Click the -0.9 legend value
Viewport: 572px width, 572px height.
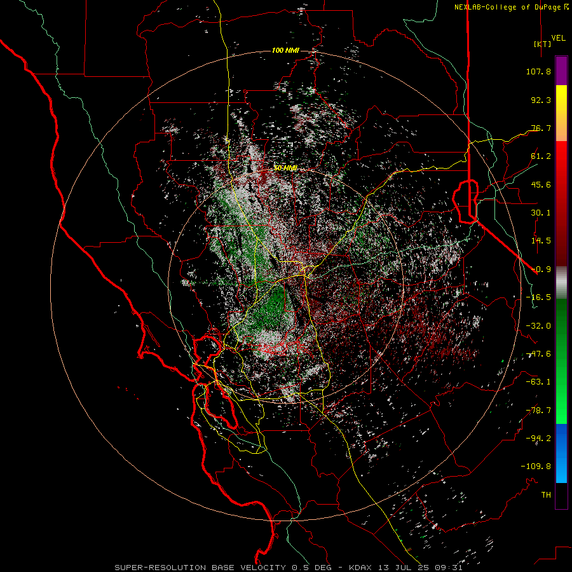(541, 269)
